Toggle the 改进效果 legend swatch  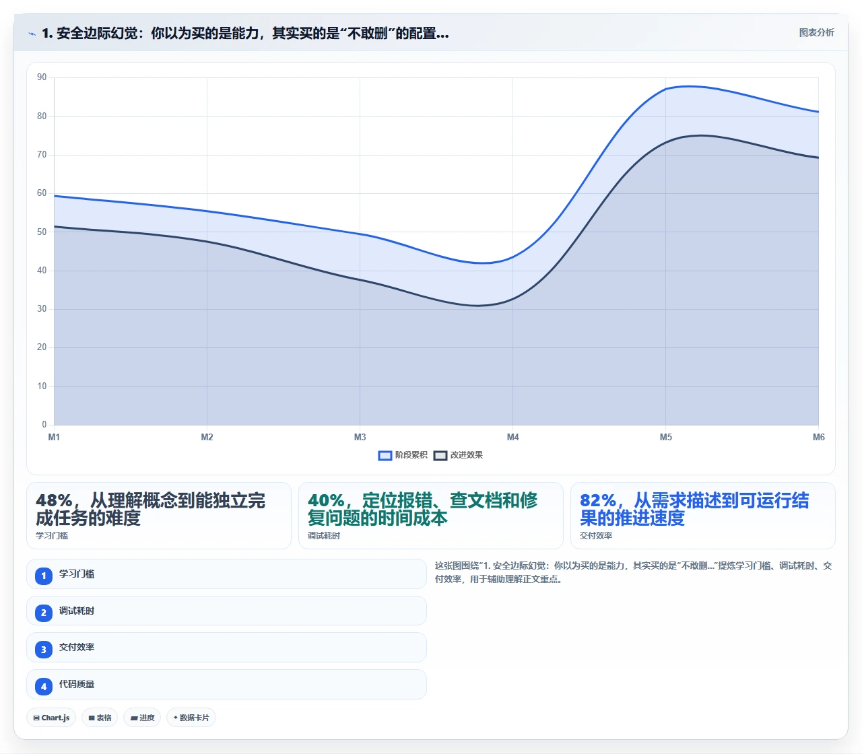pos(440,456)
